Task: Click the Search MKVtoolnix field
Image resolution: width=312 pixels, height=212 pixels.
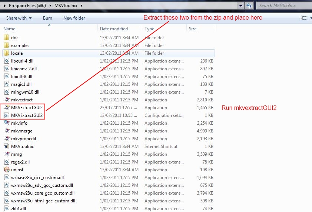Action: pos(284,6)
